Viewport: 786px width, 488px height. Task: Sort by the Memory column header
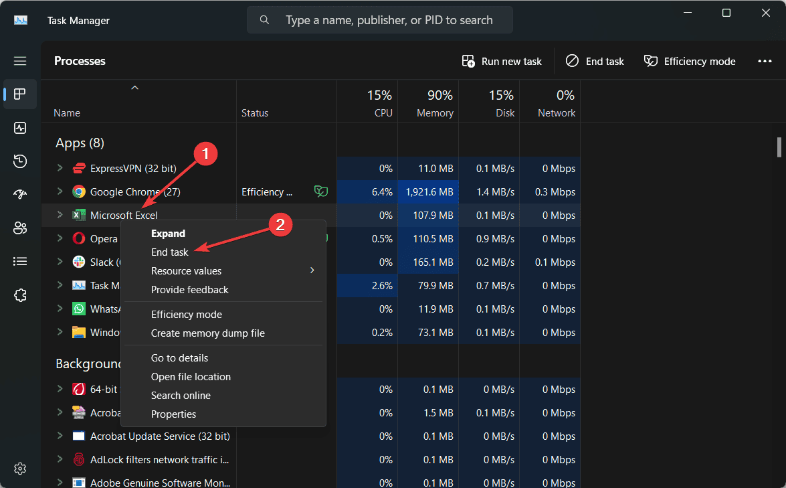(428, 102)
